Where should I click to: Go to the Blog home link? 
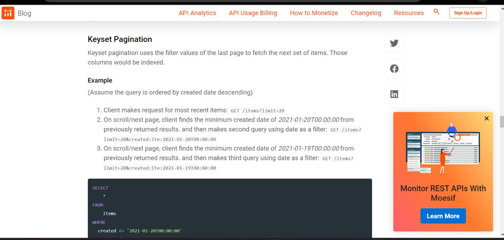pyautogui.click(x=24, y=13)
